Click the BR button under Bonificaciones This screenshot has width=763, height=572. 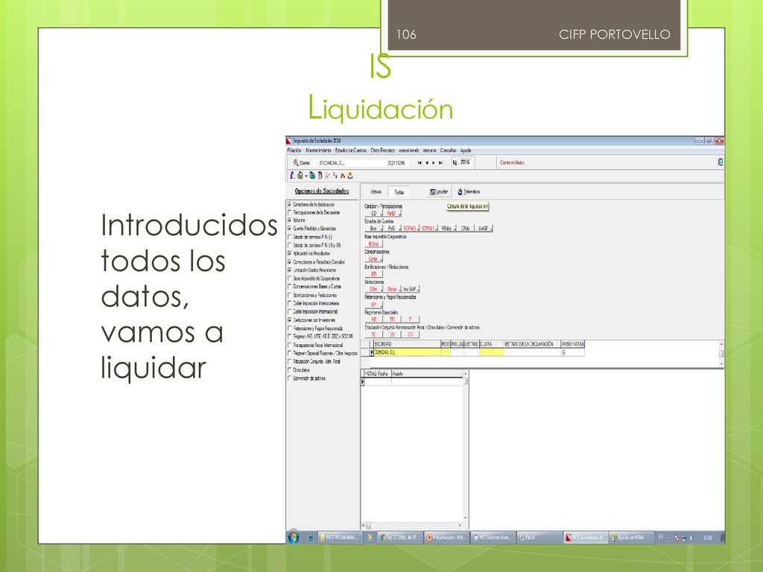pyautogui.click(x=374, y=274)
